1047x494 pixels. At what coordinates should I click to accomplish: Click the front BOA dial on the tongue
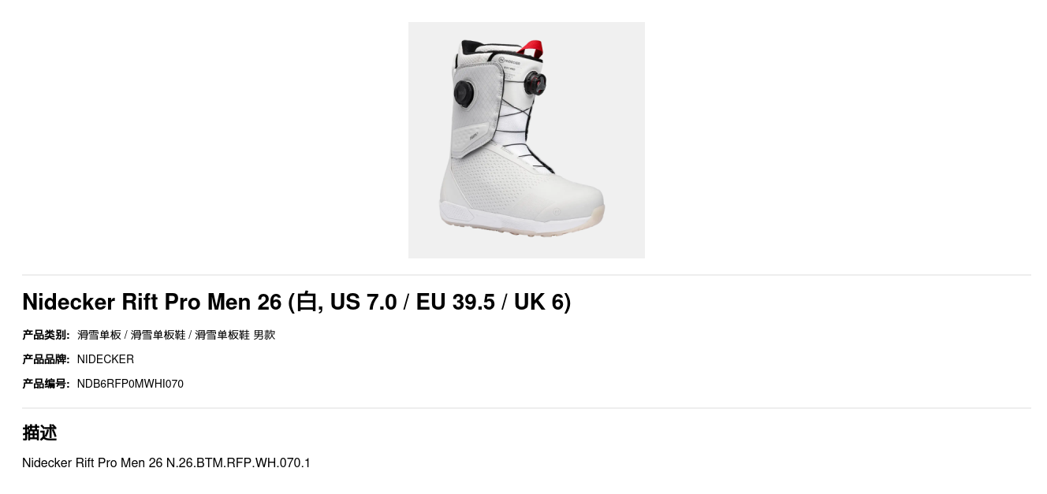535,82
